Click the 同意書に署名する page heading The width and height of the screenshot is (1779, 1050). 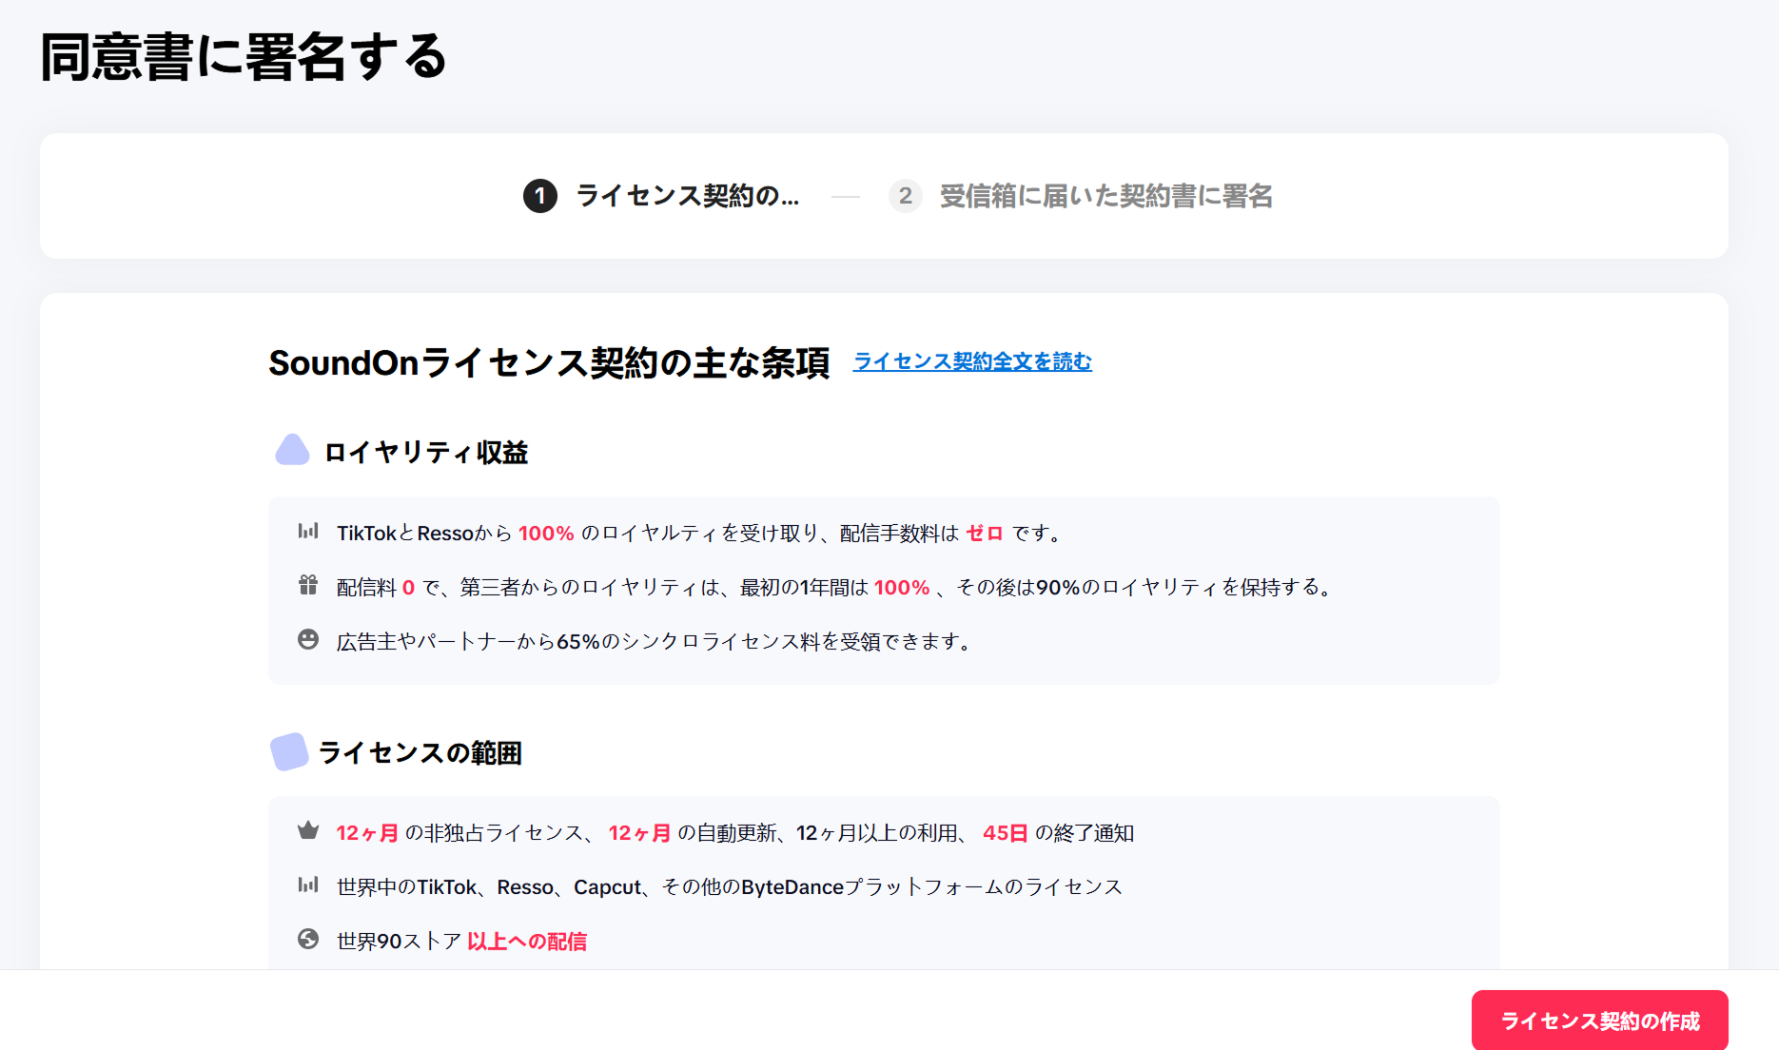pyautogui.click(x=244, y=57)
